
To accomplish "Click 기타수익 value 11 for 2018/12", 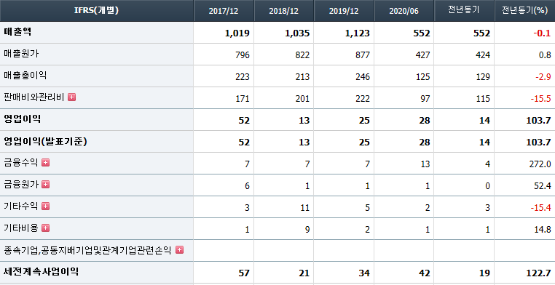I will [305, 208].
